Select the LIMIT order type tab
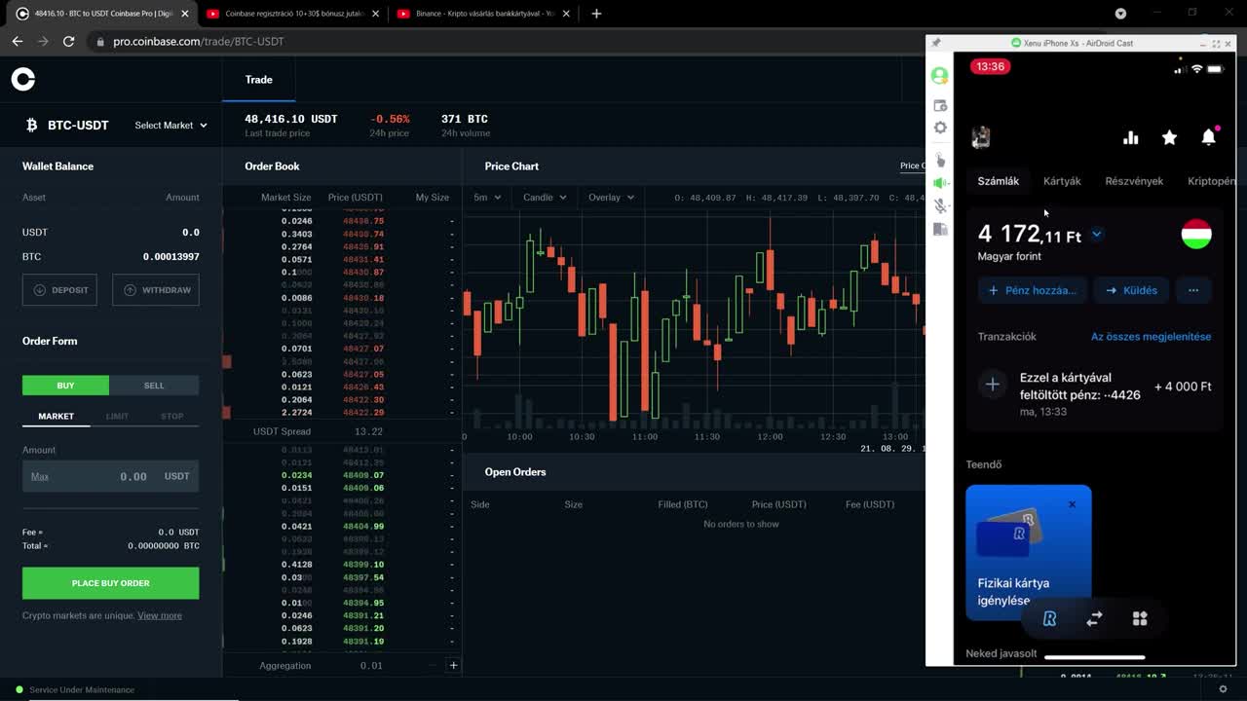Image resolution: width=1247 pixels, height=701 pixels. pos(117,416)
